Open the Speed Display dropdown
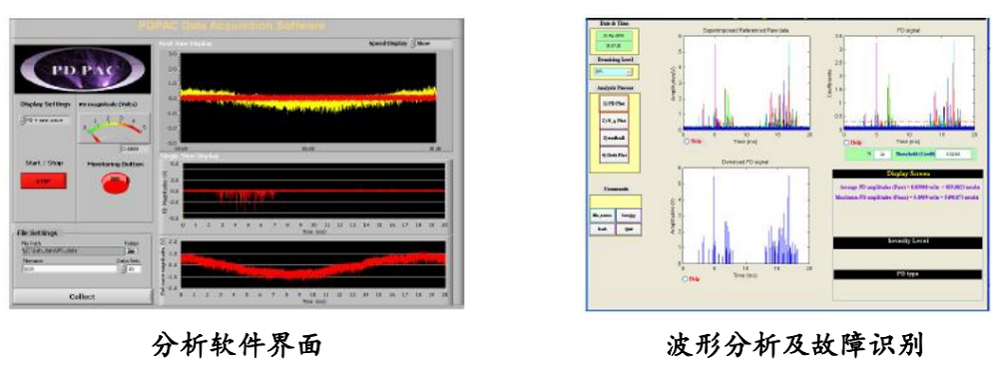This screenshot has width=998, height=370. (x=432, y=44)
